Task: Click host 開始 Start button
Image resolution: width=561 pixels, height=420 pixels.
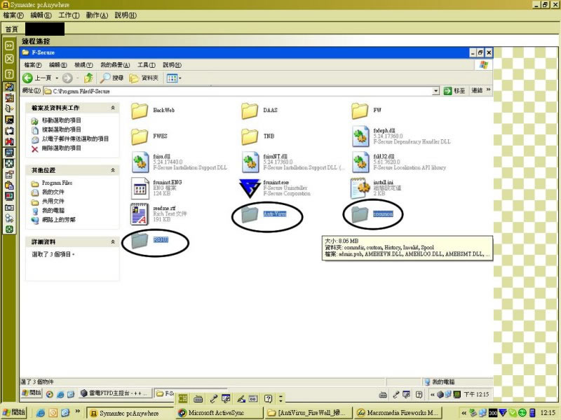Action: pos(14,412)
